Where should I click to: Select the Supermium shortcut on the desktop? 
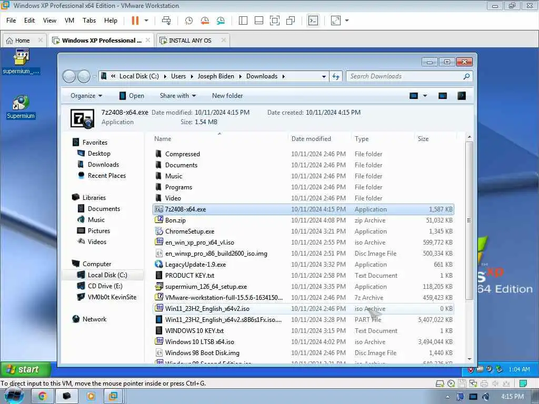click(21, 107)
